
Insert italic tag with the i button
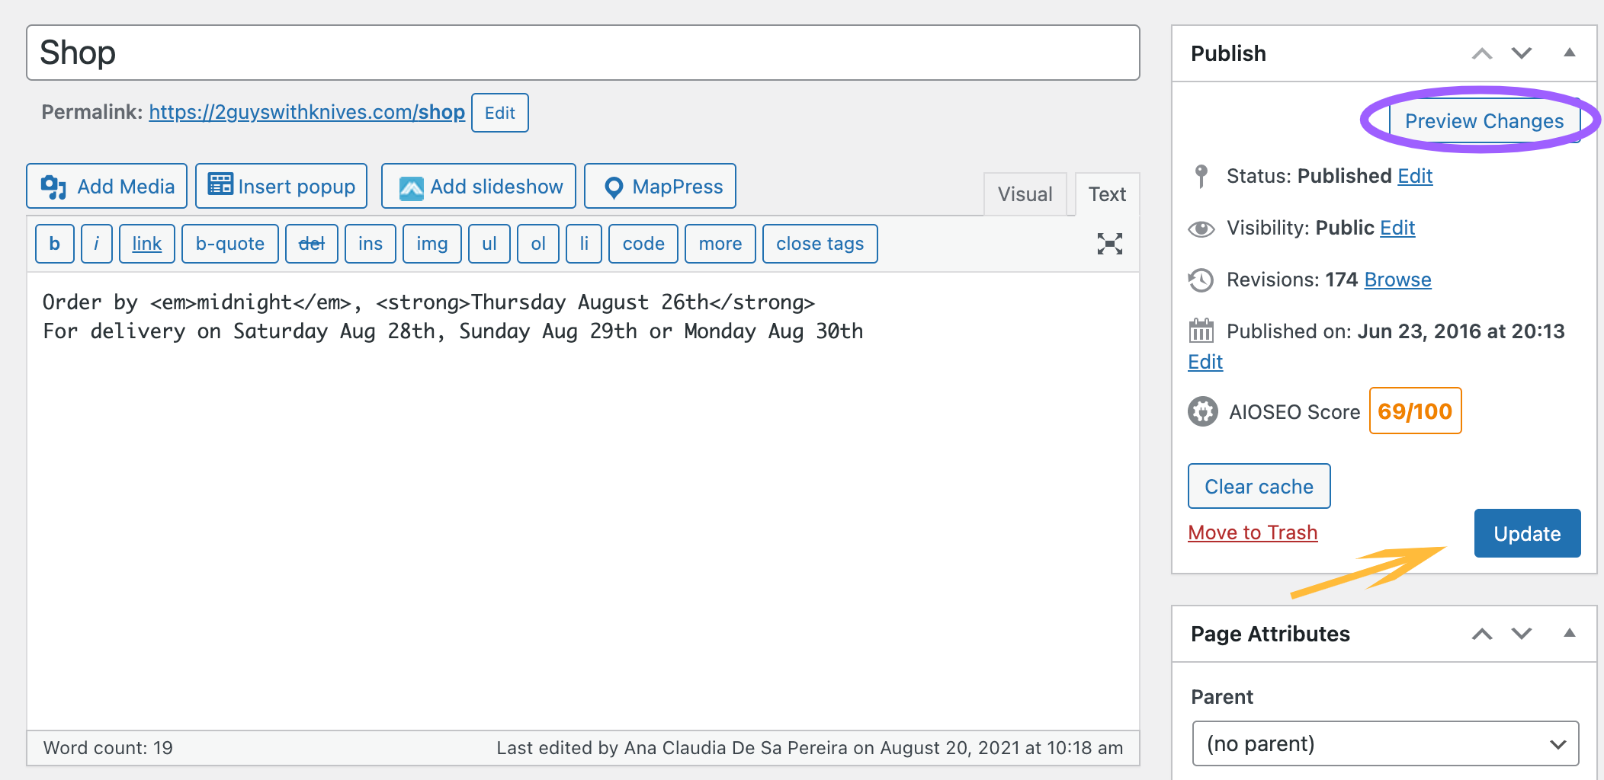coord(97,244)
